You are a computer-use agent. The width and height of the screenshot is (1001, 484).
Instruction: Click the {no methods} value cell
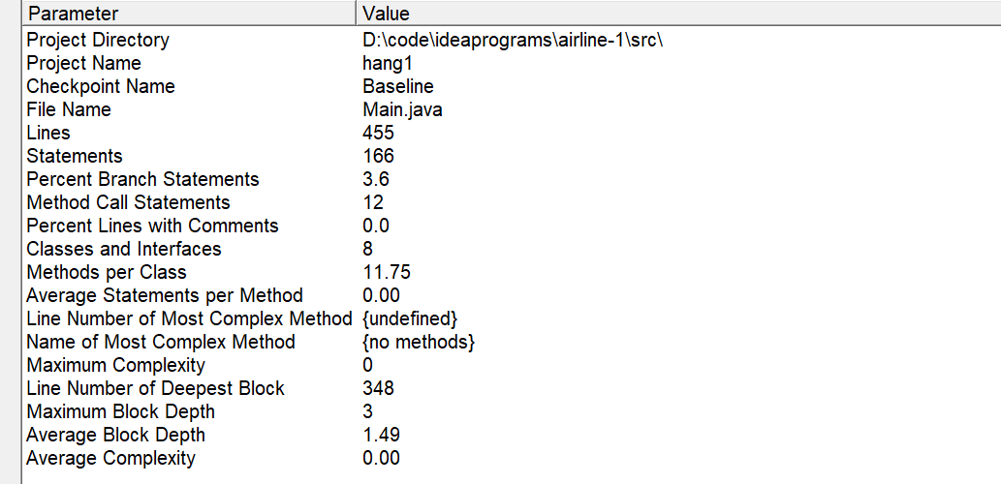pyautogui.click(x=419, y=342)
